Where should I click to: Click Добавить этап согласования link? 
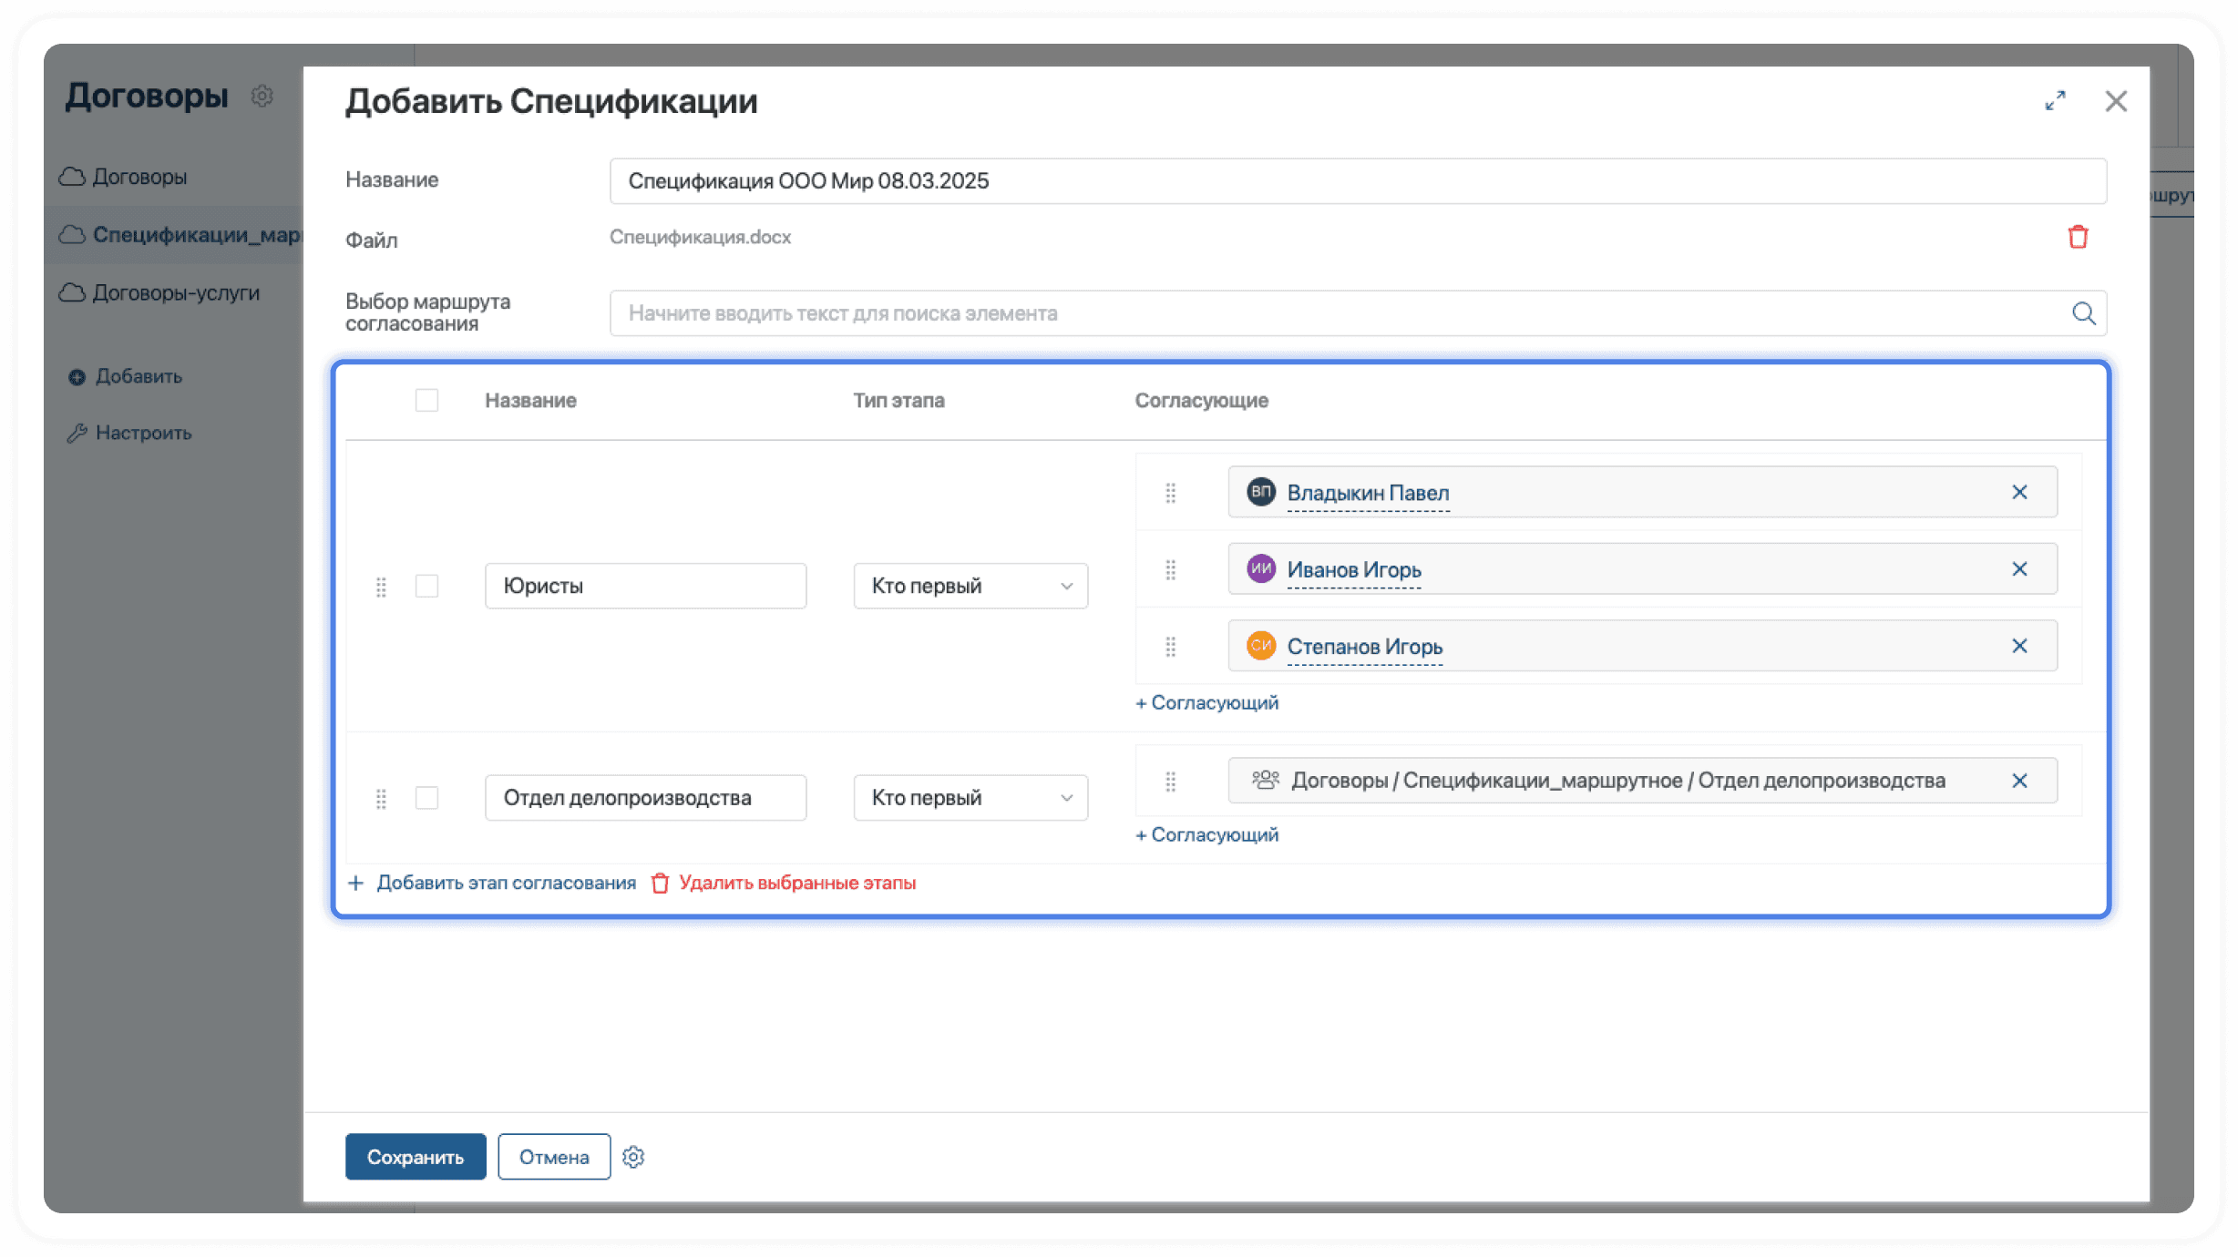tap(505, 883)
